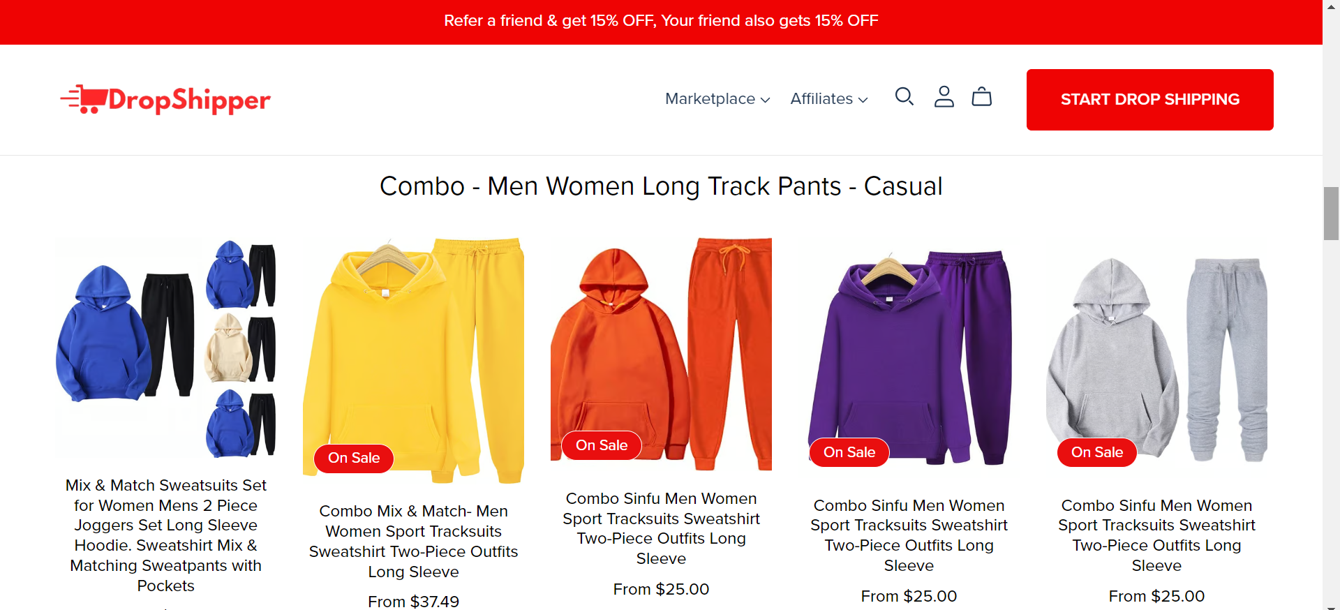Open the user account icon
Viewport: 1340px width, 610px height.
click(944, 96)
